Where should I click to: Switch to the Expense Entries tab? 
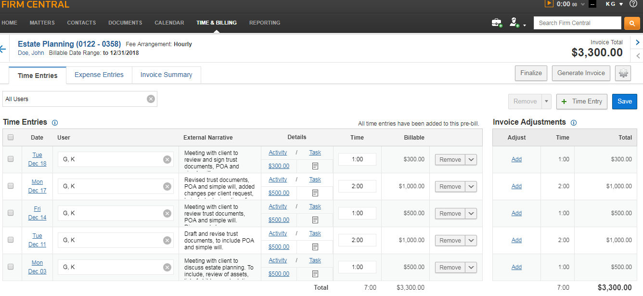click(99, 75)
